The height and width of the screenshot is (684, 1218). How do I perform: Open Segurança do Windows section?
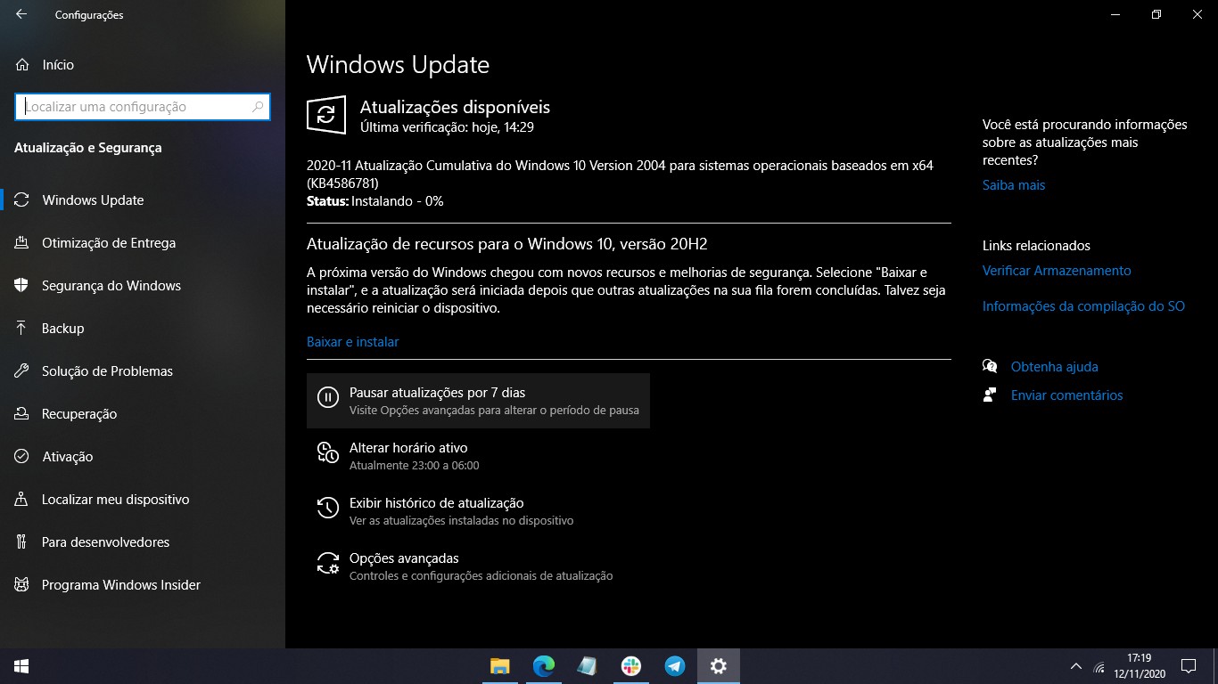[143, 286]
